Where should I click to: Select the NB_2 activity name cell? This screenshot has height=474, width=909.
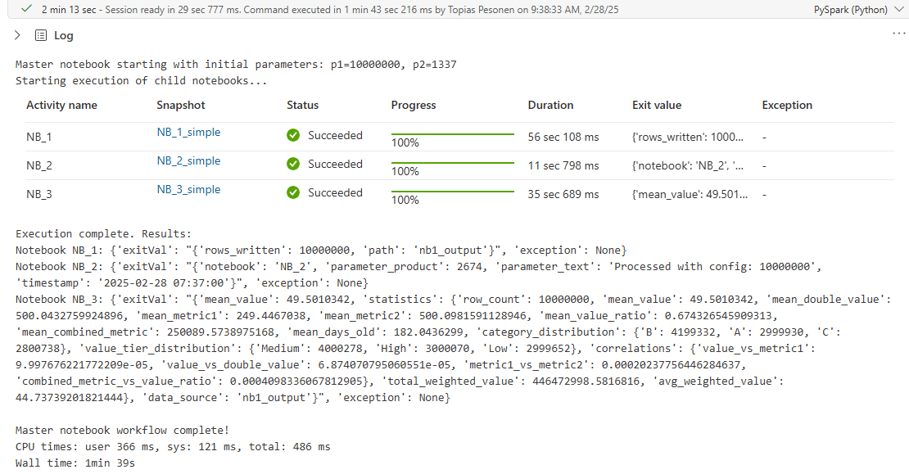pyautogui.click(x=39, y=166)
